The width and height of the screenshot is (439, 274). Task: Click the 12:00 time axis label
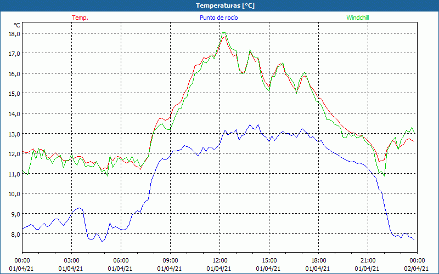pos(220,261)
